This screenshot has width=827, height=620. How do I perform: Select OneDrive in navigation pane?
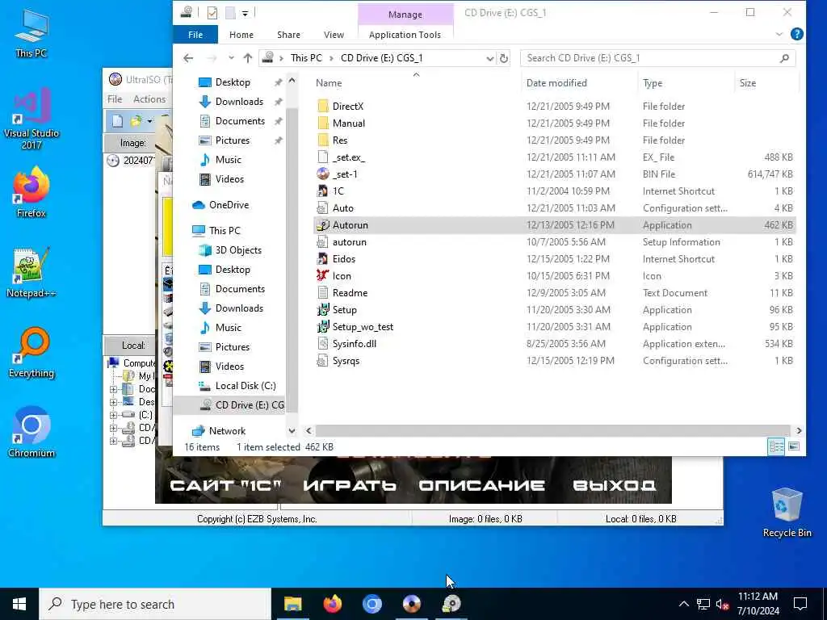[x=229, y=204]
